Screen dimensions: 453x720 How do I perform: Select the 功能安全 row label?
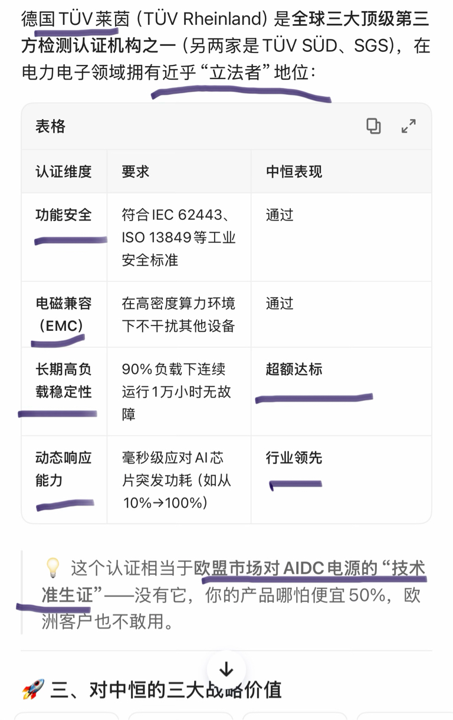coord(64,215)
